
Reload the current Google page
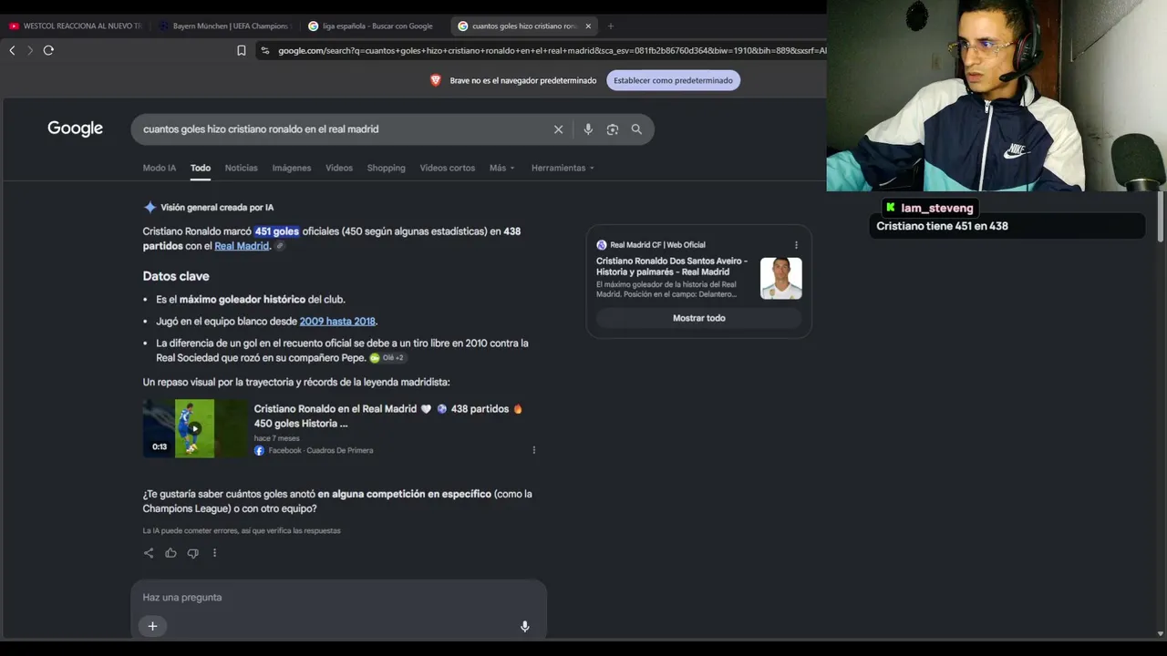[48, 50]
